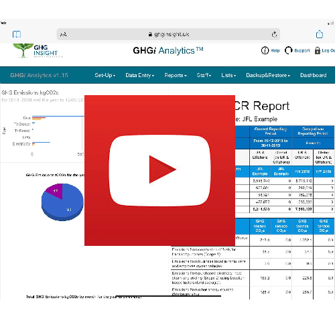335x335 pixels.
Task: Expand the Staff dropdown menu
Action: (x=204, y=75)
